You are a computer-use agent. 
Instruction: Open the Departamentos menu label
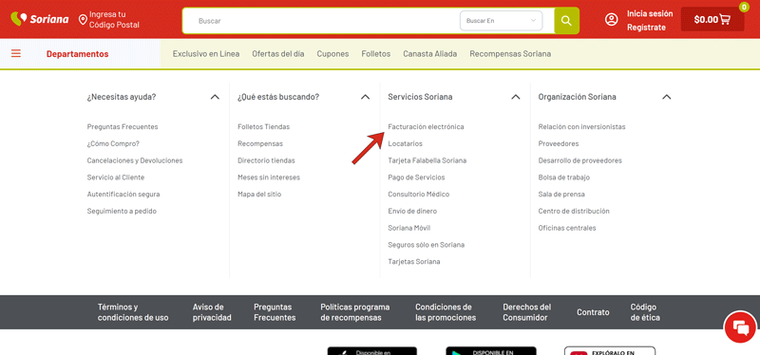78,54
